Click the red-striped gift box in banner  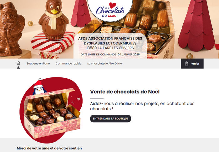point(53,43)
